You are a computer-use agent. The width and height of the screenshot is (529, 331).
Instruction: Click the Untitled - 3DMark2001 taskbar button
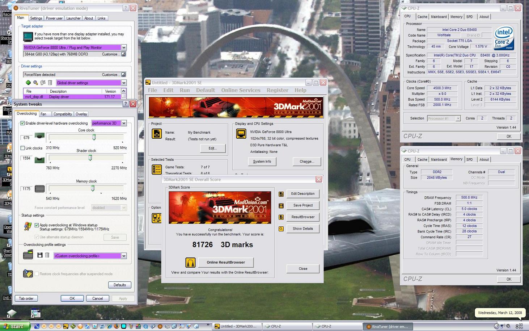(236, 326)
